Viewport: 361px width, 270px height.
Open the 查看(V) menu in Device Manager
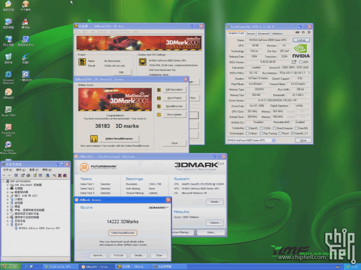(33, 170)
